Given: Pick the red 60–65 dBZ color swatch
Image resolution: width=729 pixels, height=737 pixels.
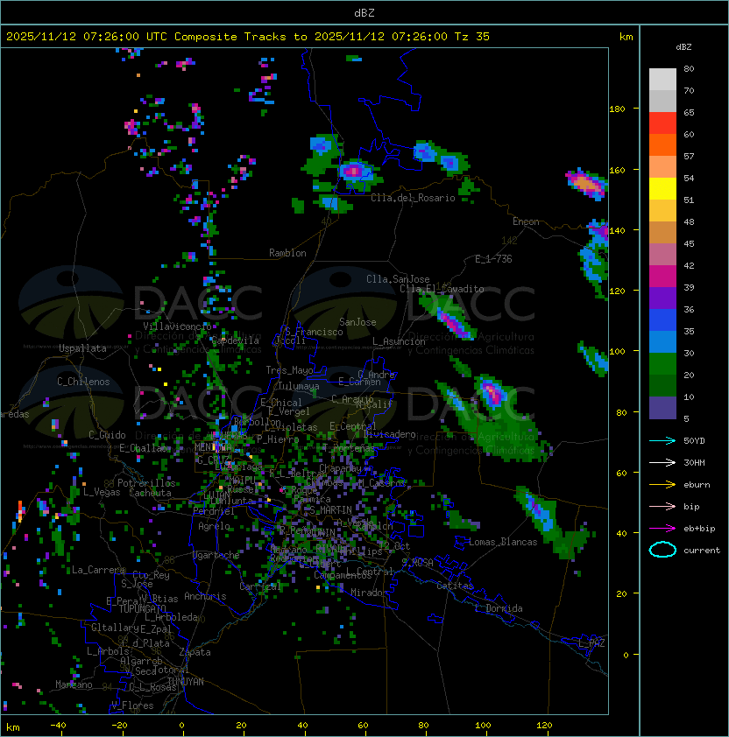Looking at the screenshot, I should 662,123.
